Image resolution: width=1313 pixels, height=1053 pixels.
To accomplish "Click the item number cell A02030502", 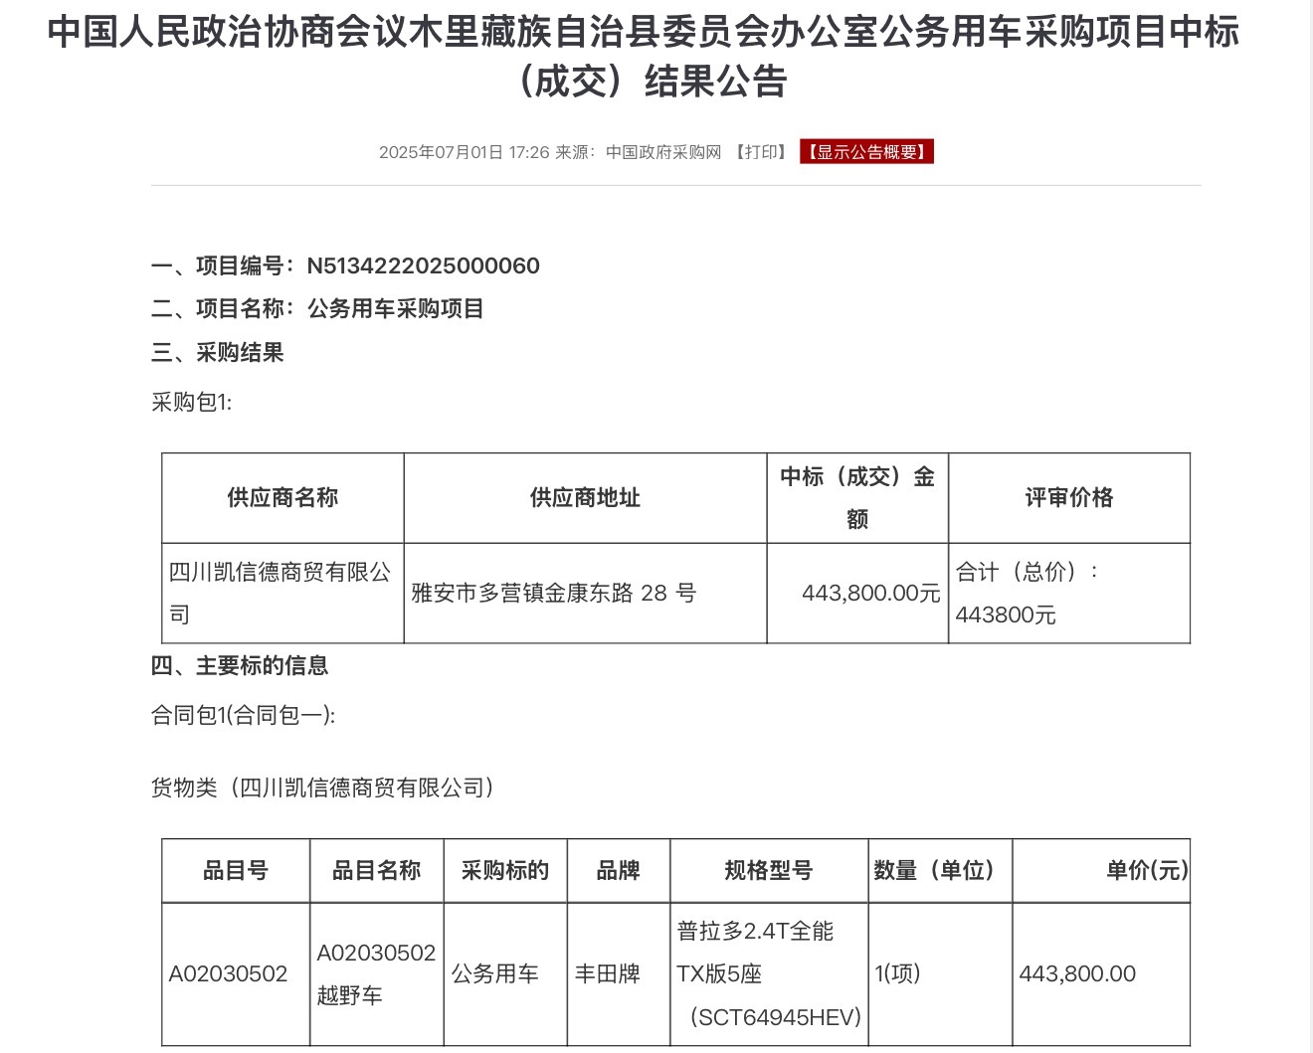I will point(237,974).
